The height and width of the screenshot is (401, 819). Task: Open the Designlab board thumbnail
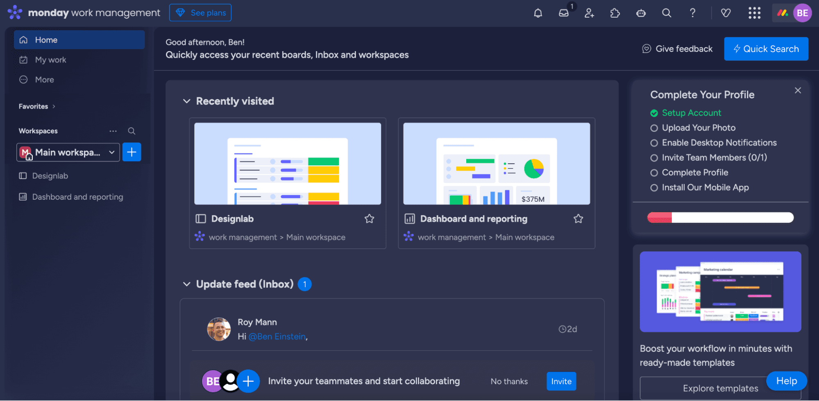(288, 164)
